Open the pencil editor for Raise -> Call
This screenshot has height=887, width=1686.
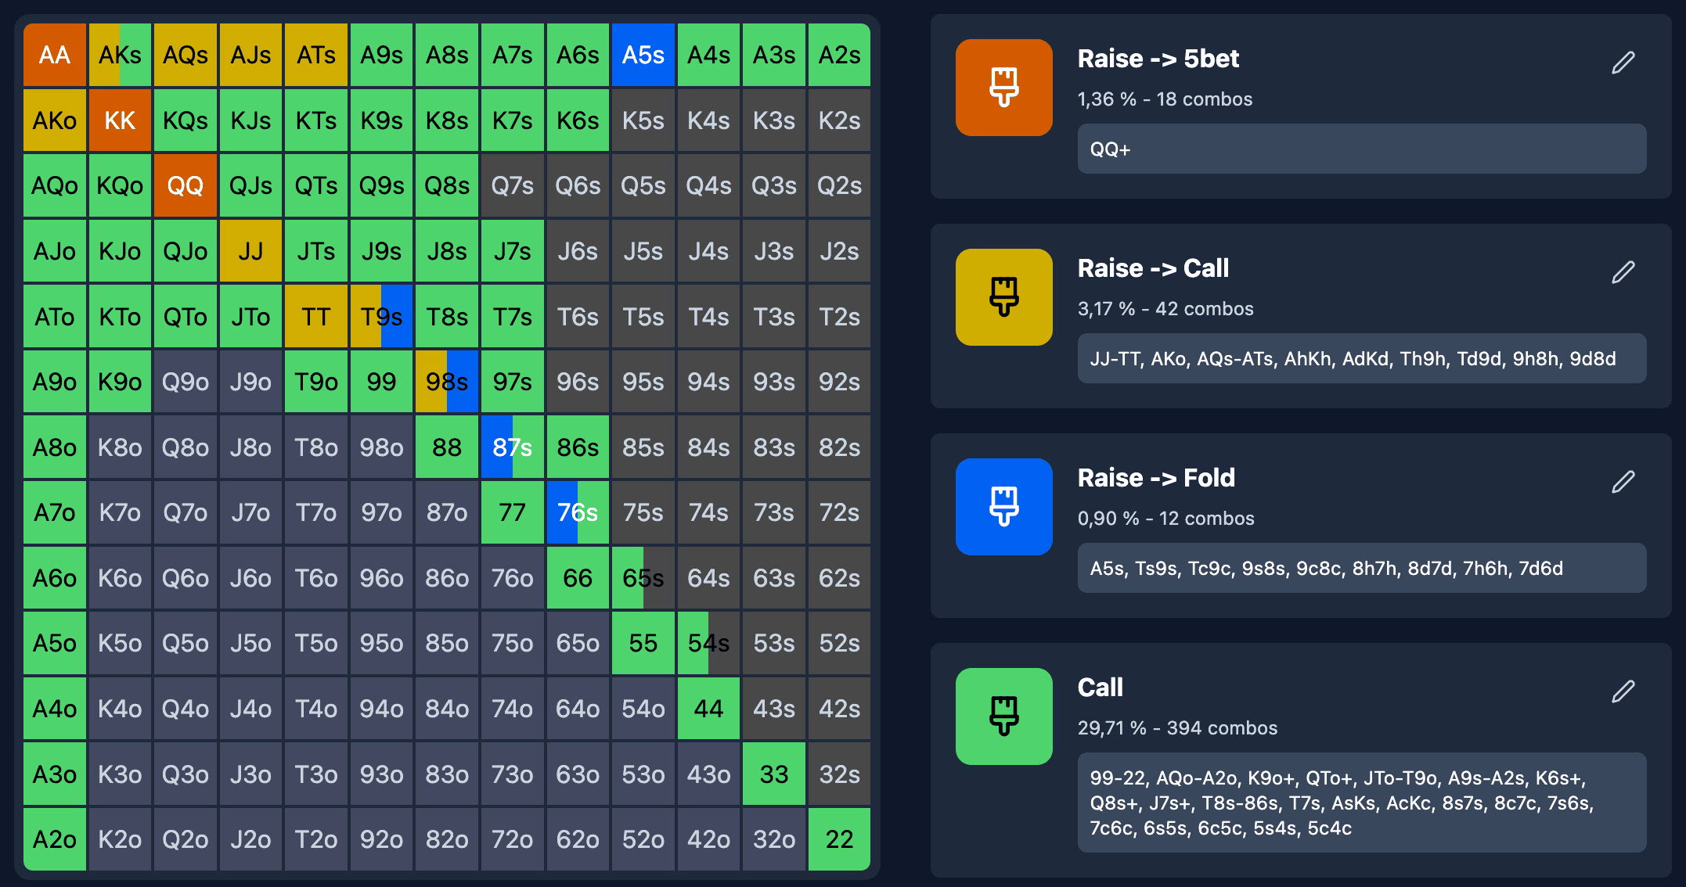click(x=1624, y=271)
